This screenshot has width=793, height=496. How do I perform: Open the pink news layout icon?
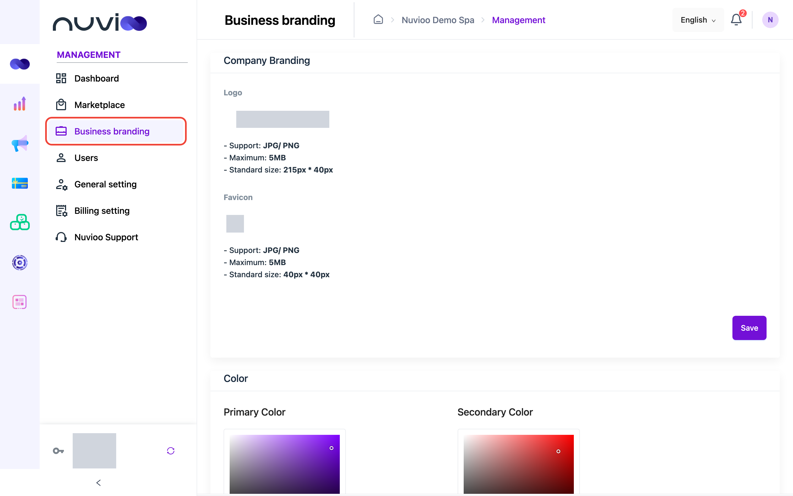[x=20, y=302]
